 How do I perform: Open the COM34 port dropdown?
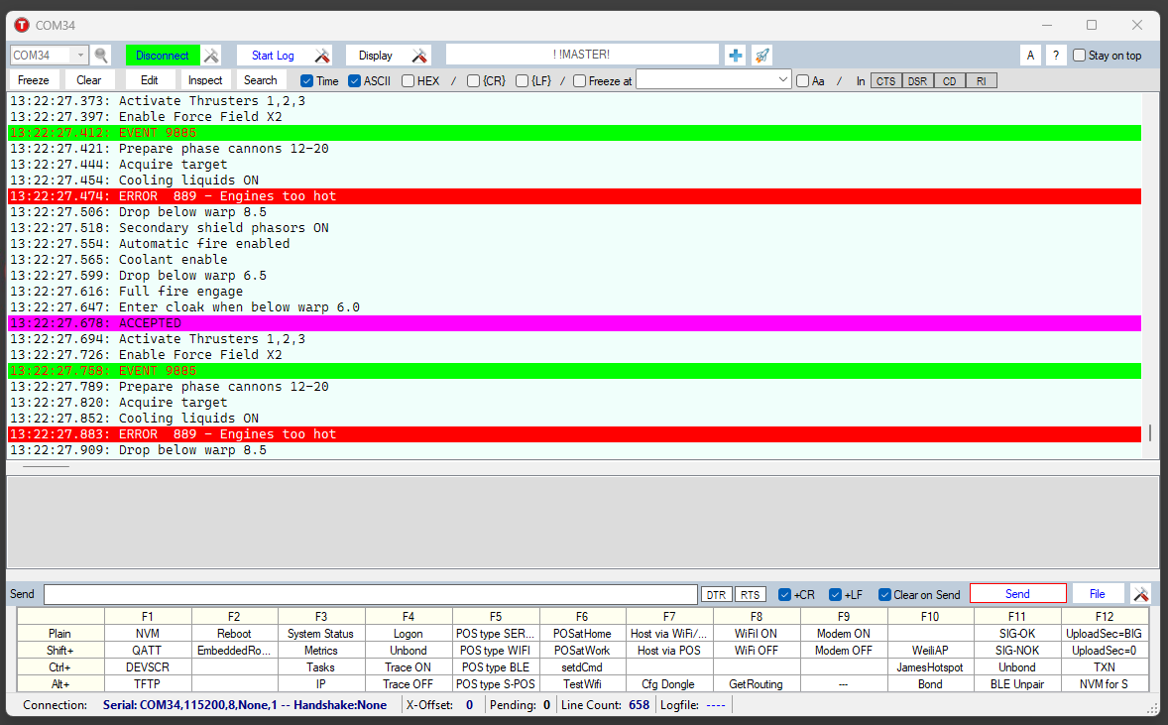tap(81, 55)
